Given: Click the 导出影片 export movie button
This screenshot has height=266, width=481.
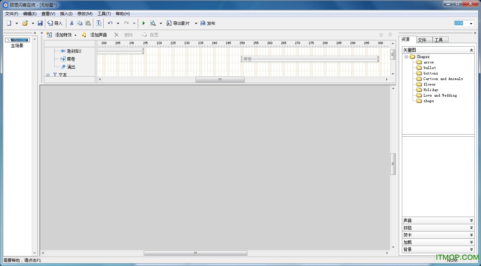Looking at the screenshot, I should coord(178,23).
